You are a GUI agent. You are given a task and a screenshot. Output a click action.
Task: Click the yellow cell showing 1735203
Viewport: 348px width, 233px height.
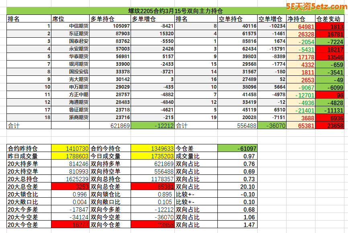click(x=153, y=156)
